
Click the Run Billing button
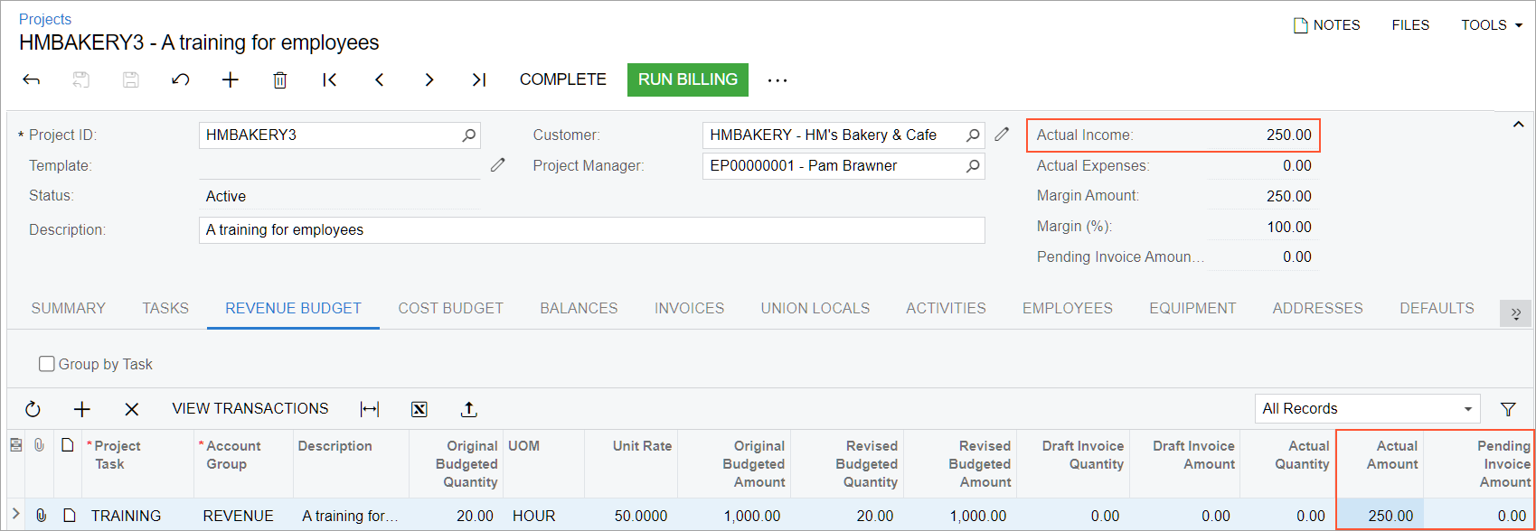688,79
